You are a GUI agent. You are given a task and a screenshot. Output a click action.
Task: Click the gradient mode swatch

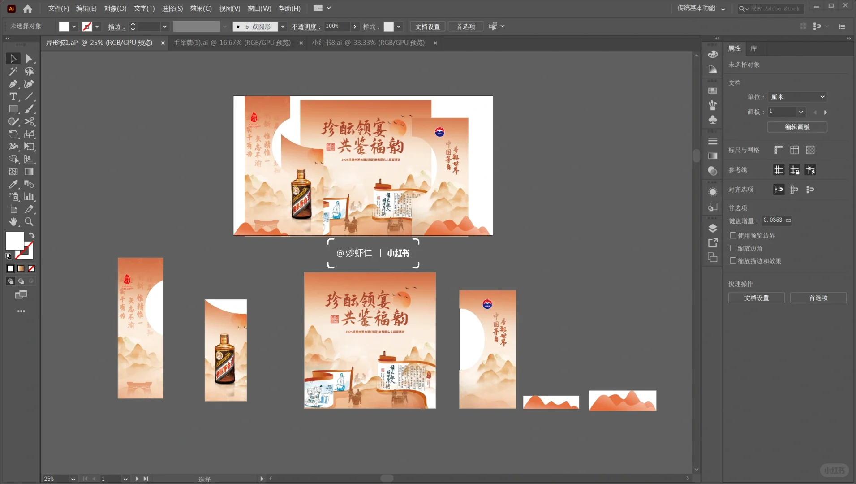click(21, 268)
